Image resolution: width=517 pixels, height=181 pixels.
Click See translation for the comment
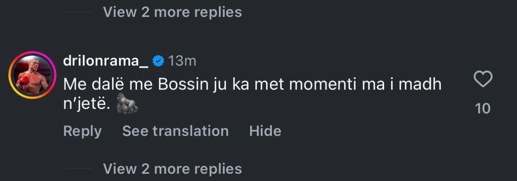(175, 131)
